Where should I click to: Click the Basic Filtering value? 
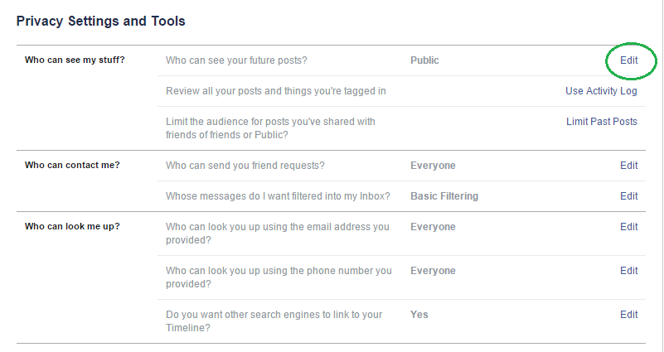click(444, 196)
